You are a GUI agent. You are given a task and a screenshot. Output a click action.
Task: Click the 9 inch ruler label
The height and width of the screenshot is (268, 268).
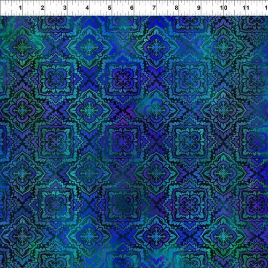pos(199,8)
